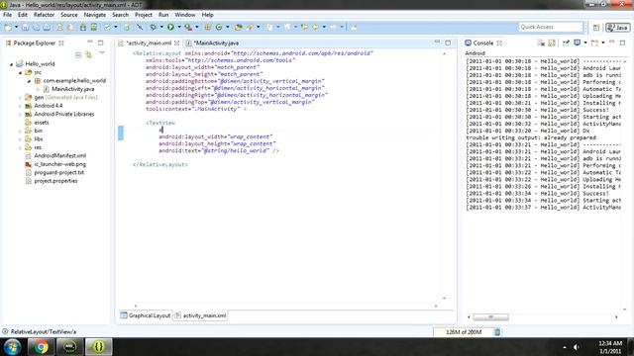Open the Android SDK Manager icon
The image size is (634, 356).
[83, 27]
